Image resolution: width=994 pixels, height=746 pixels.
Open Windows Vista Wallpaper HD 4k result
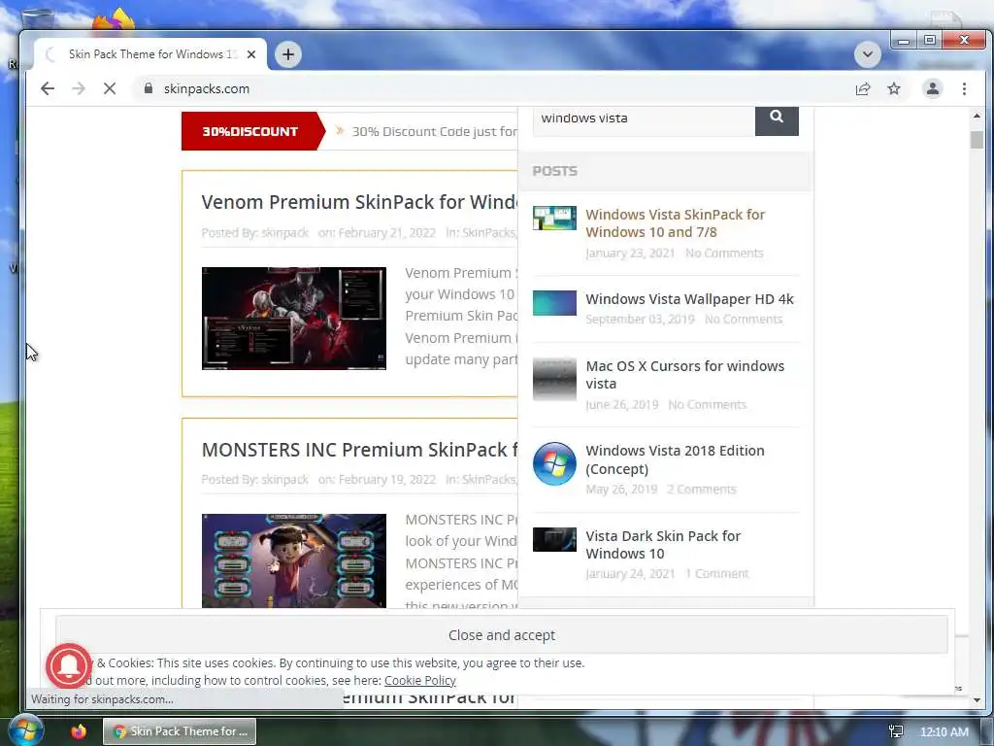[x=689, y=299]
